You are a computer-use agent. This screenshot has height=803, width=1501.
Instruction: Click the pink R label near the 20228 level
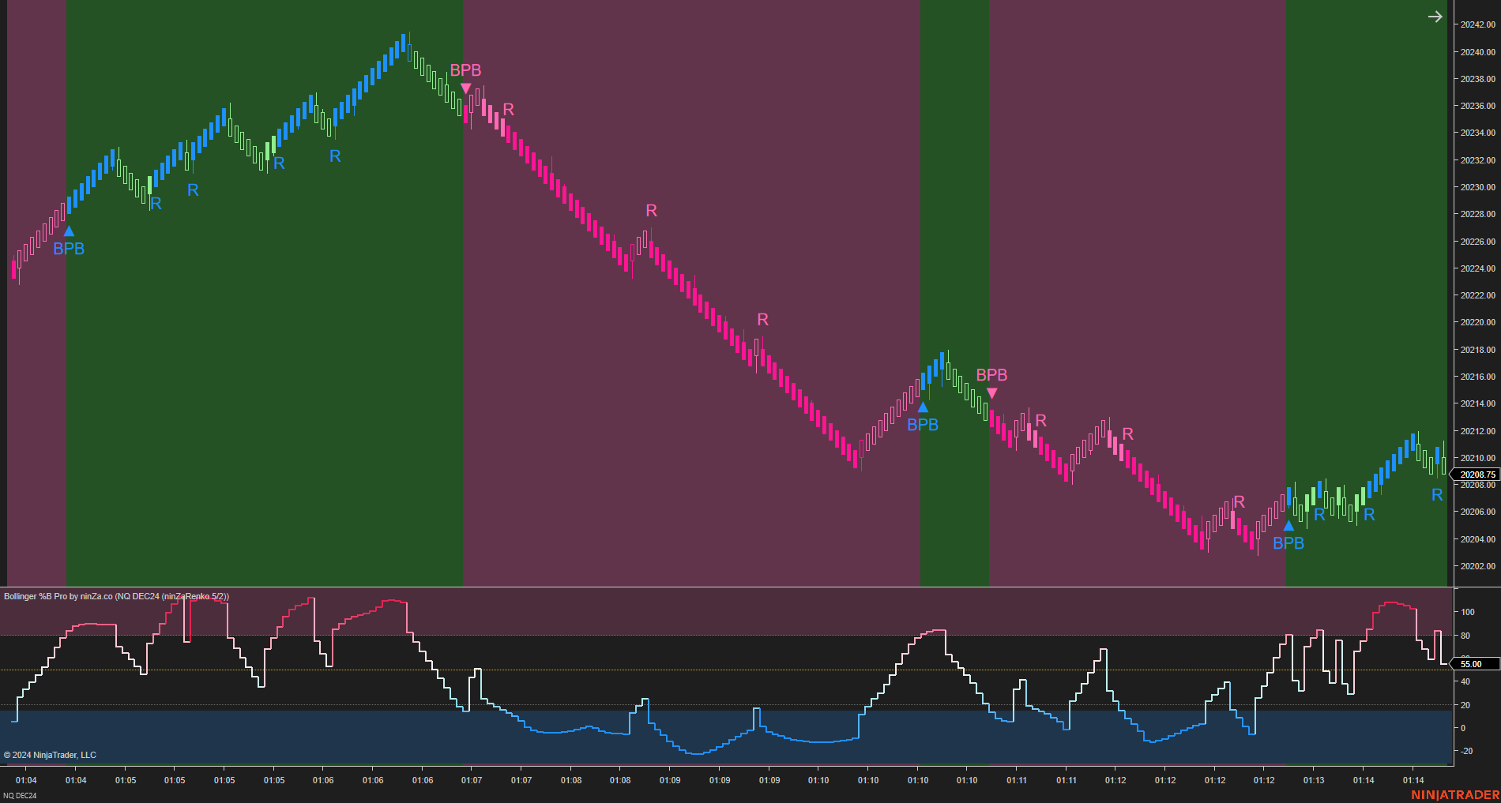[651, 211]
